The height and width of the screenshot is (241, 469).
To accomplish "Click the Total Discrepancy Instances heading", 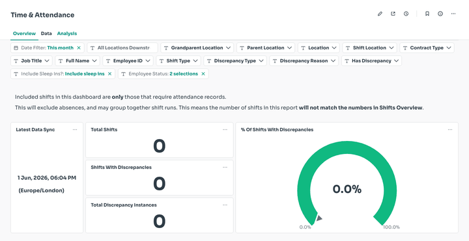I will point(124,205).
